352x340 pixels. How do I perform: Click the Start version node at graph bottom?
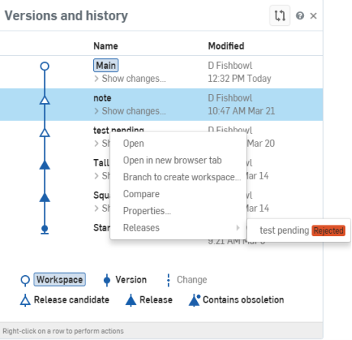click(x=45, y=229)
